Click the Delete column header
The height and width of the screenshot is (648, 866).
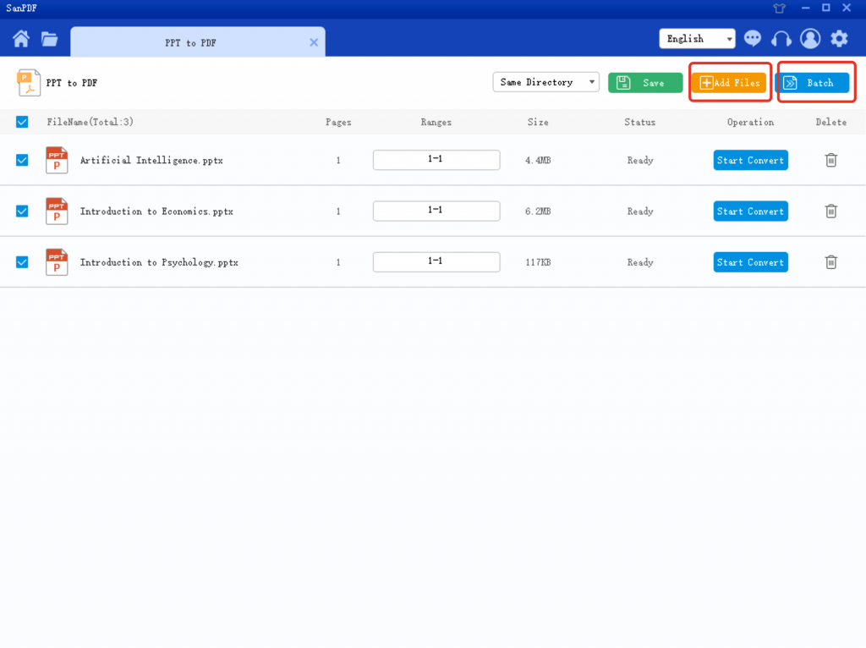pyautogui.click(x=830, y=122)
